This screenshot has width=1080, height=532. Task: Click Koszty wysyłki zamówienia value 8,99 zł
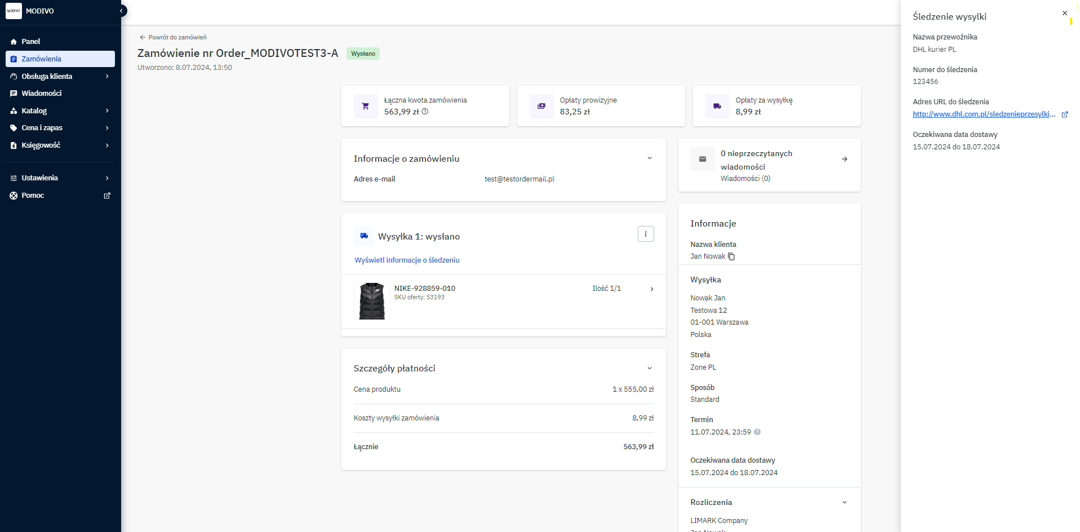(643, 418)
